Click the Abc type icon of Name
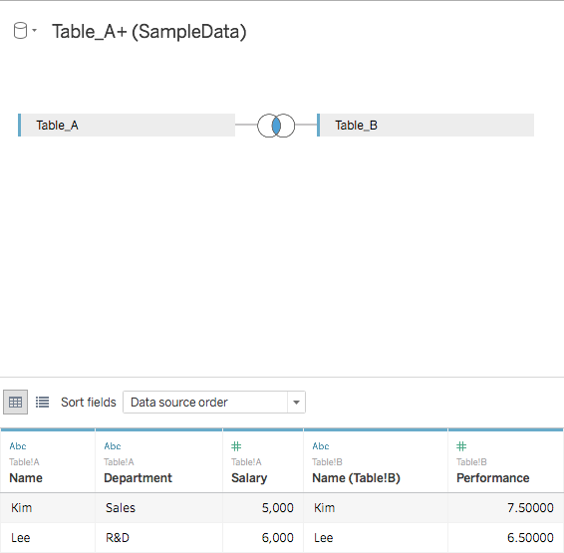564x553 pixels. 18,446
